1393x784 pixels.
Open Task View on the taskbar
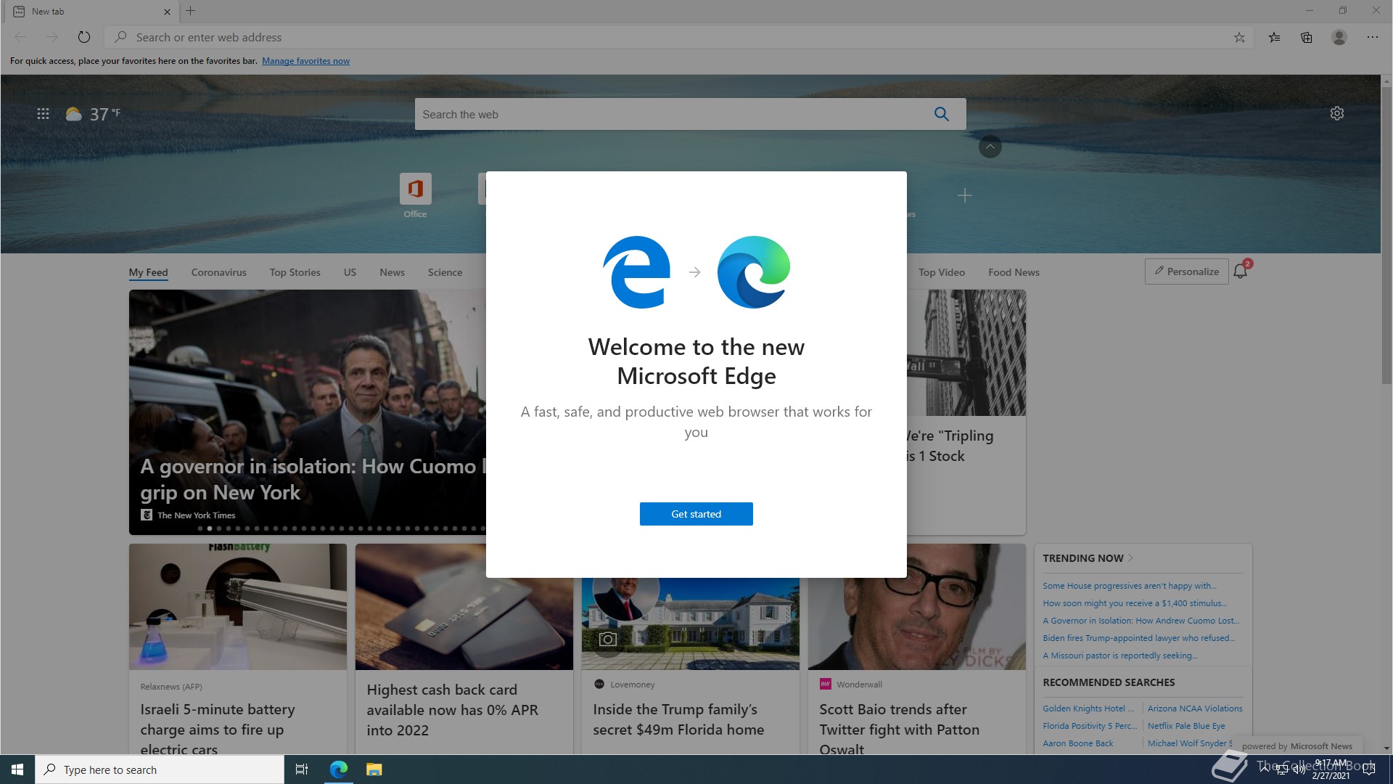(302, 769)
